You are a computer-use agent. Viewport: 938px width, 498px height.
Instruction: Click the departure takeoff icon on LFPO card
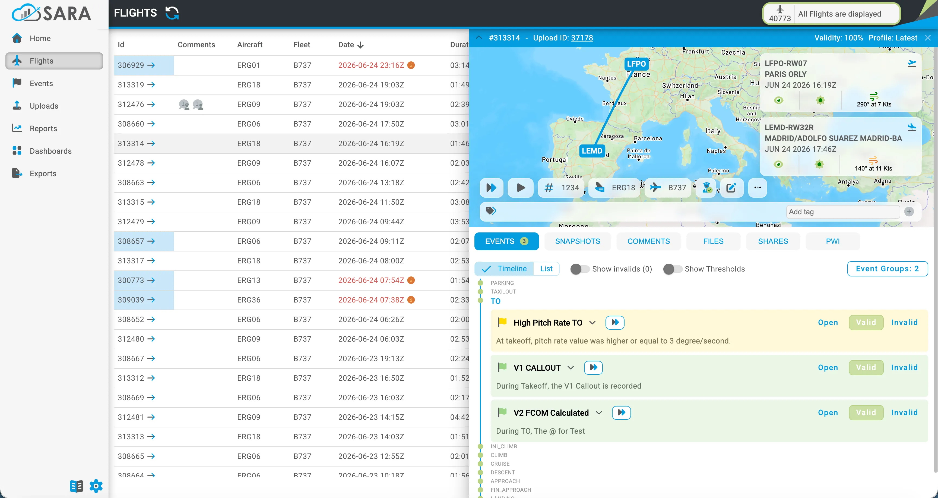tap(912, 63)
